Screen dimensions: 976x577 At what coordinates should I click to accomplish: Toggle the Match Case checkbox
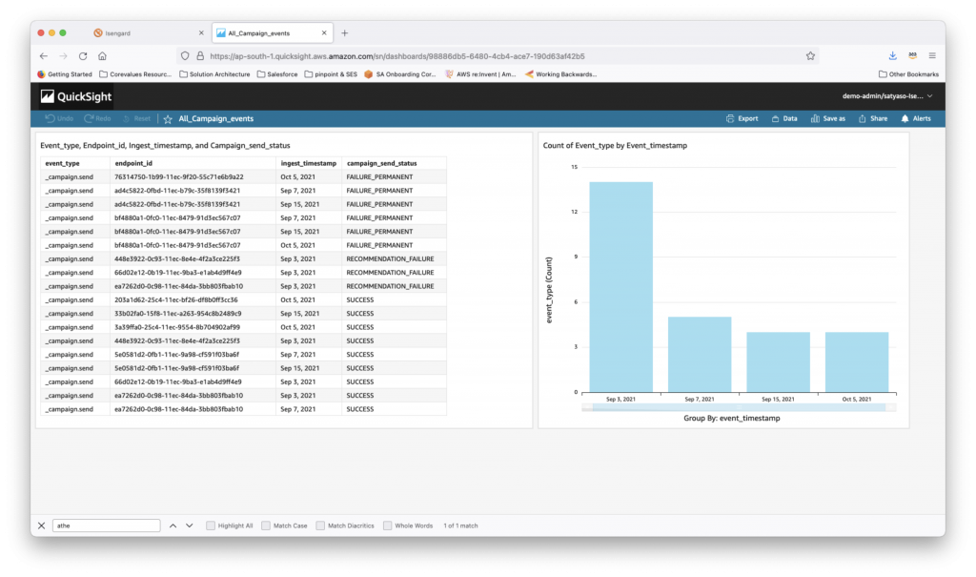(266, 525)
